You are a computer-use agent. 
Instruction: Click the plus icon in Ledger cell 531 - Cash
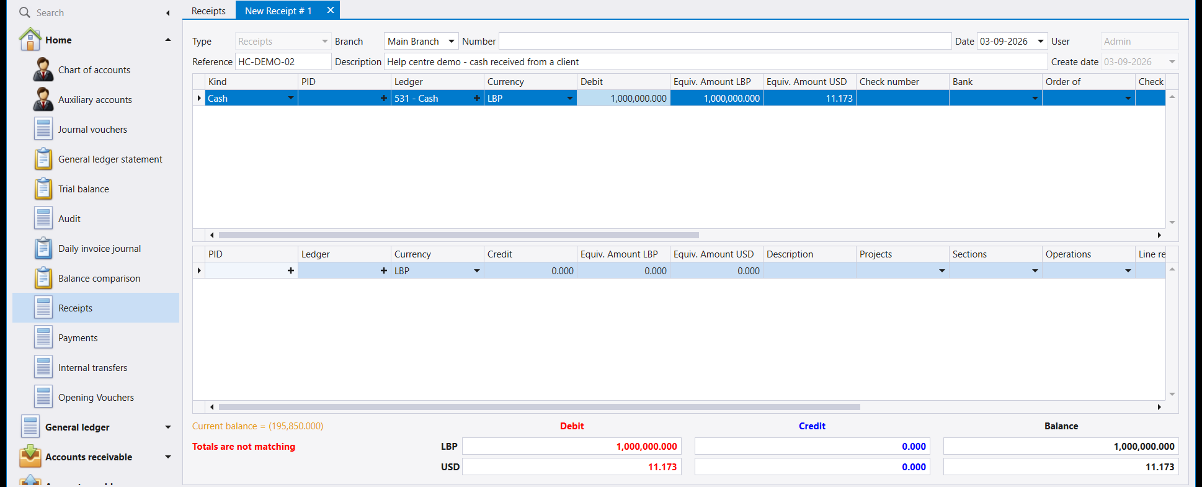click(476, 98)
